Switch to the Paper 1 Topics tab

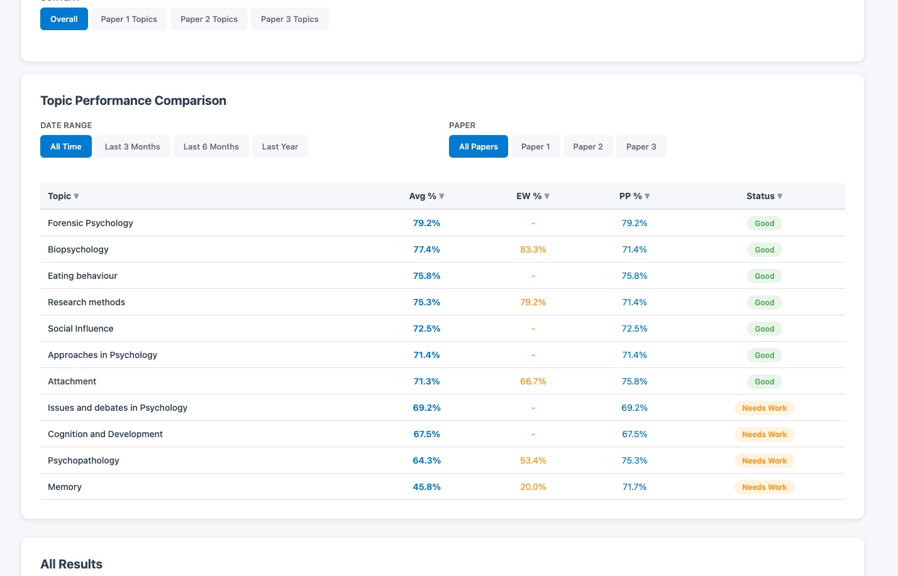click(x=129, y=19)
